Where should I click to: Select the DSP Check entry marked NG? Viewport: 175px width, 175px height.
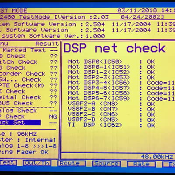pos(29,117)
